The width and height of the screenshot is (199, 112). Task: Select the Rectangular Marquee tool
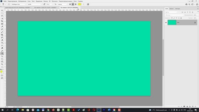(2, 13)
